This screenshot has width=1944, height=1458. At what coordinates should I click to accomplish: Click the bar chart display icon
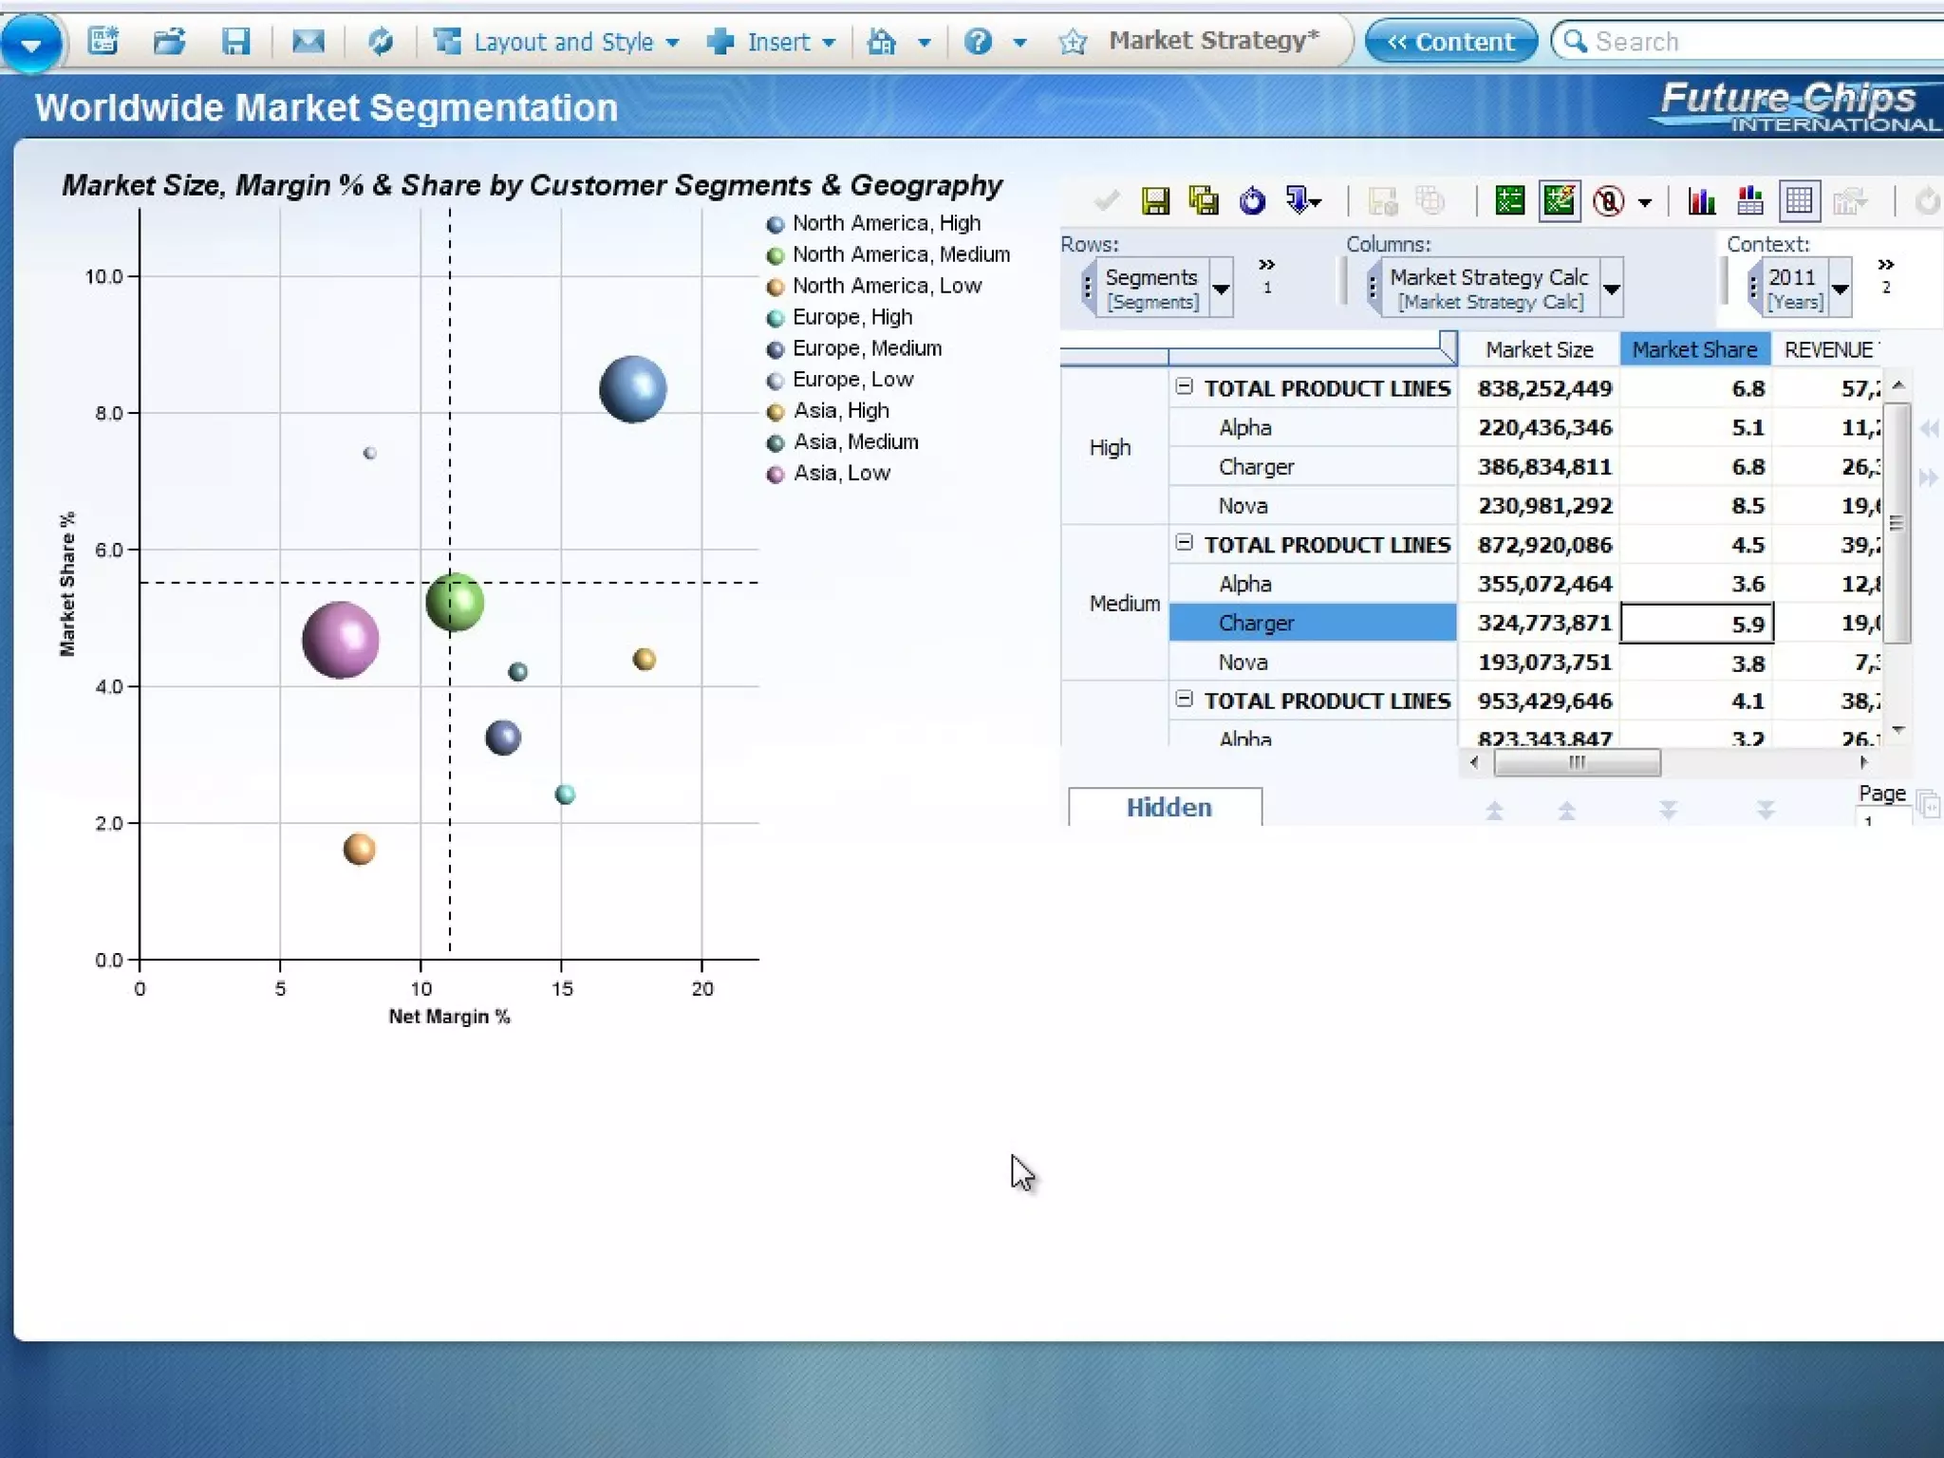(x=1701, y=201)
